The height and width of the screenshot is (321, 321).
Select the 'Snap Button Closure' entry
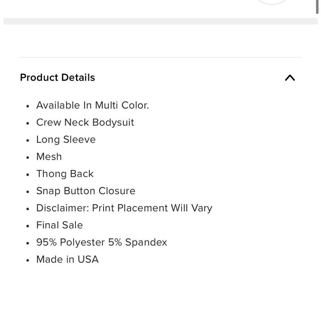86,191
